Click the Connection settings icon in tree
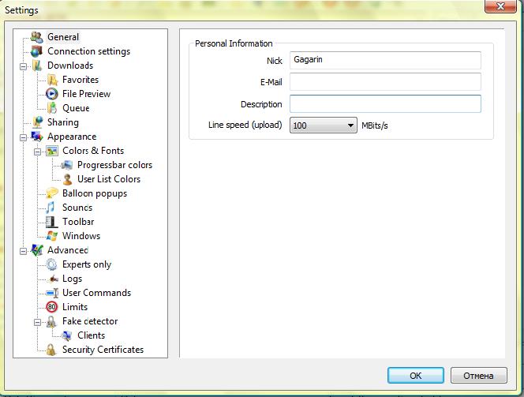This screenshot has width=524, height=397. (x=36, y=51)
